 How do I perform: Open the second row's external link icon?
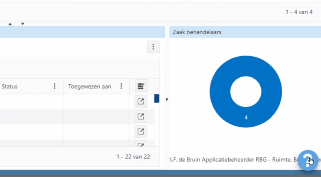[x=141, y=116]
